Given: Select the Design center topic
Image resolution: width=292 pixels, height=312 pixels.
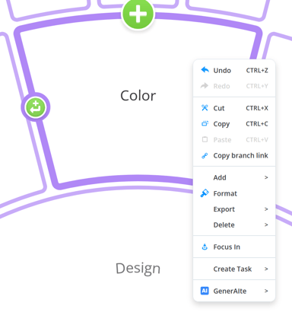Looking at the screenshot, I should pyautogui.click(x=138, y=269).
